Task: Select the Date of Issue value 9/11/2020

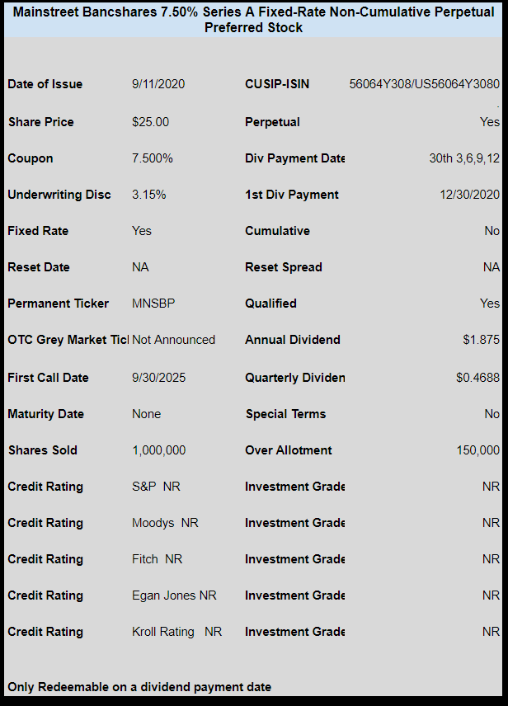Action: pos(158,84)
